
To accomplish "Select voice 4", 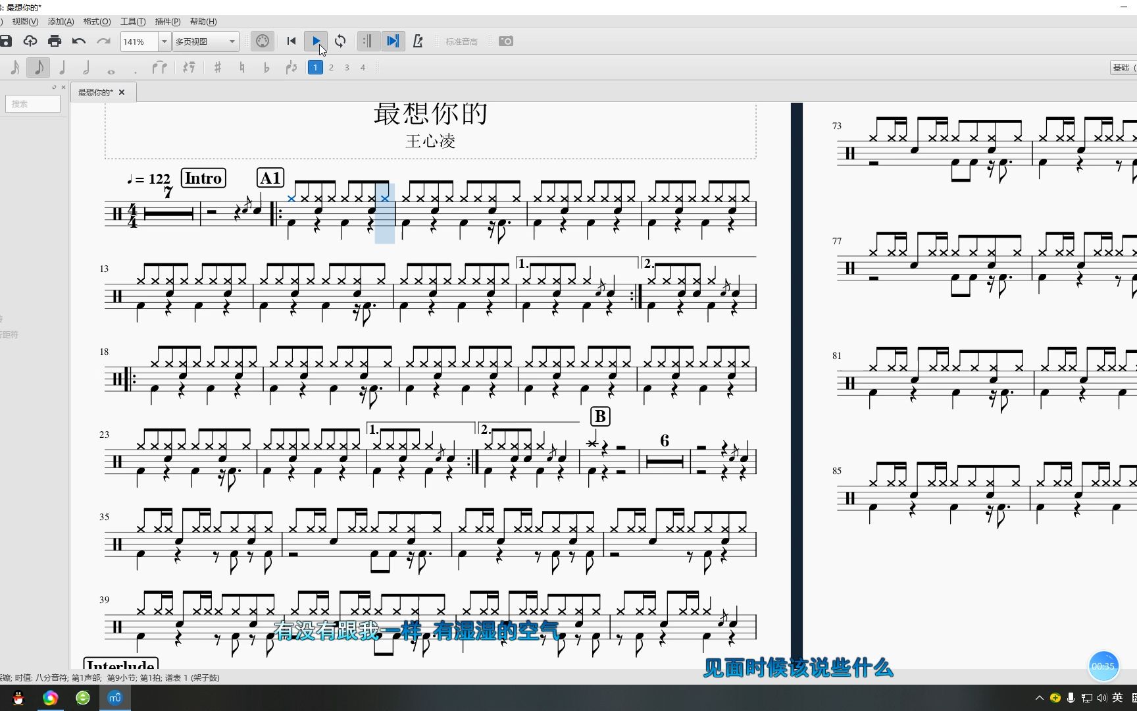I will 363,67.
